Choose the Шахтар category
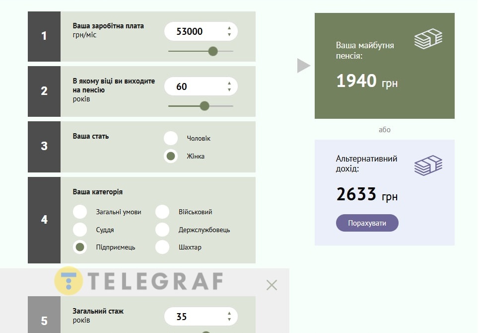 [x=162, y=247]
